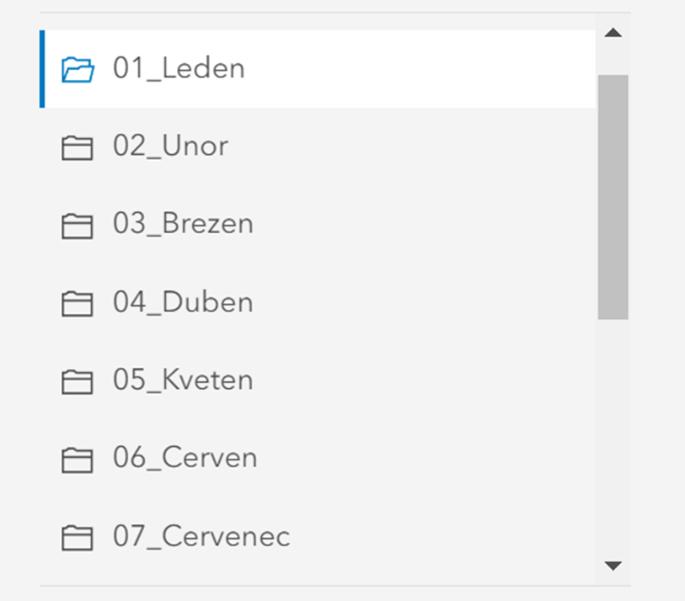Open the 02_Unor folder

coord(170,146)
